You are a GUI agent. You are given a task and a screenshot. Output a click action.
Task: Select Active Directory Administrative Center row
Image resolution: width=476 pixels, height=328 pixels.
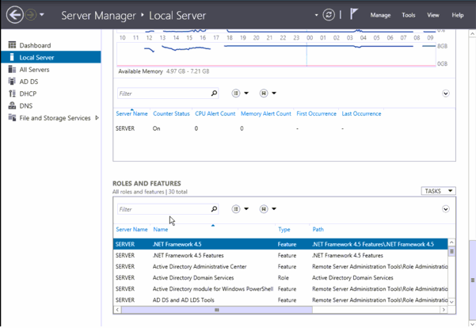pos(280,267)
